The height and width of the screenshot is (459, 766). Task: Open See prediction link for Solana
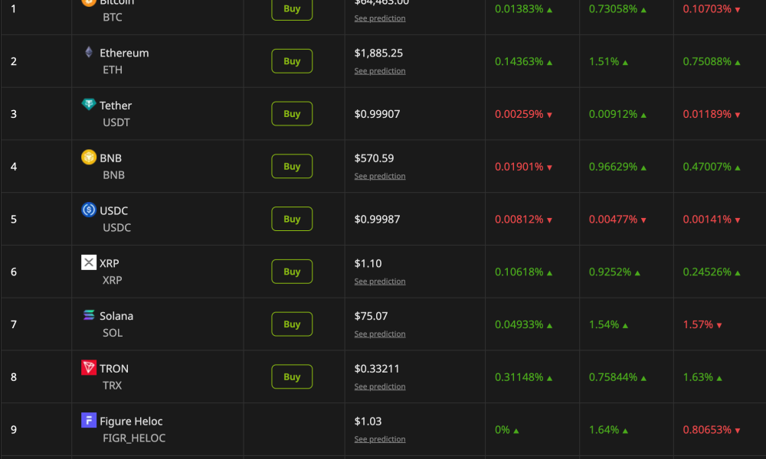380,334
